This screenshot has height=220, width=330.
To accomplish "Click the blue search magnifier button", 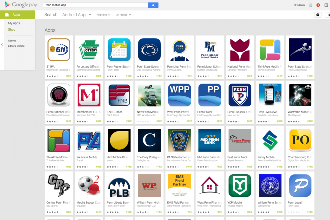I will click(x=153, y=5).
